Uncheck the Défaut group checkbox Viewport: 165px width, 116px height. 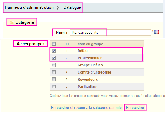pos(54,51)
